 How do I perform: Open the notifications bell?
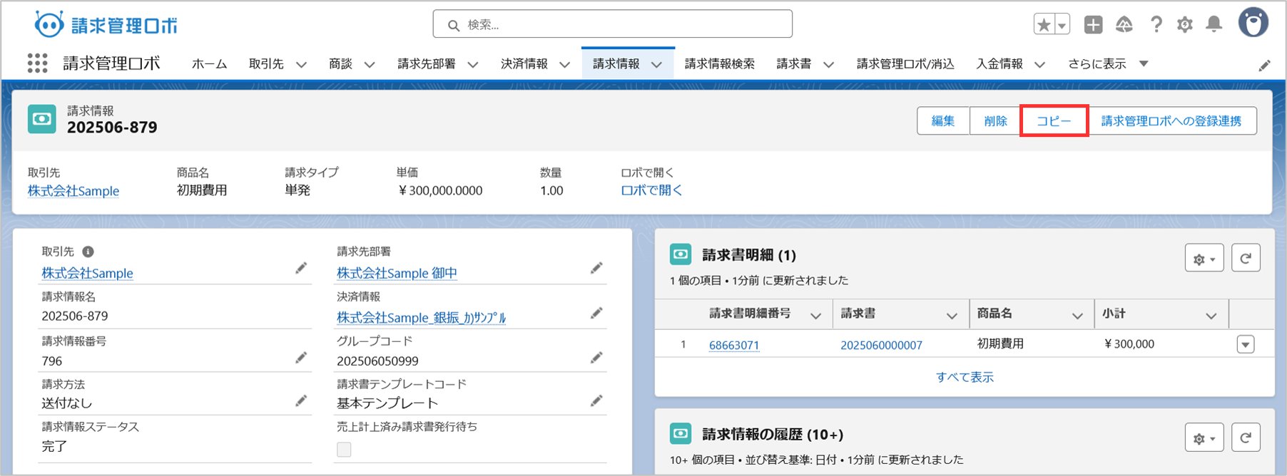coord(1214,25)
